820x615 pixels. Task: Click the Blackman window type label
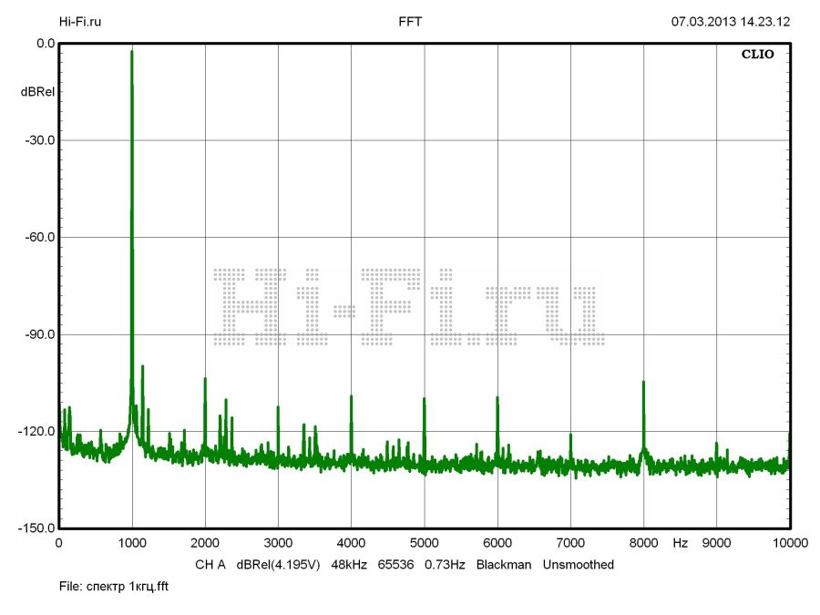point(503,565)
